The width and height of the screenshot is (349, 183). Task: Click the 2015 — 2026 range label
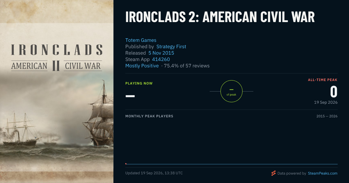[x=327, y=116]
